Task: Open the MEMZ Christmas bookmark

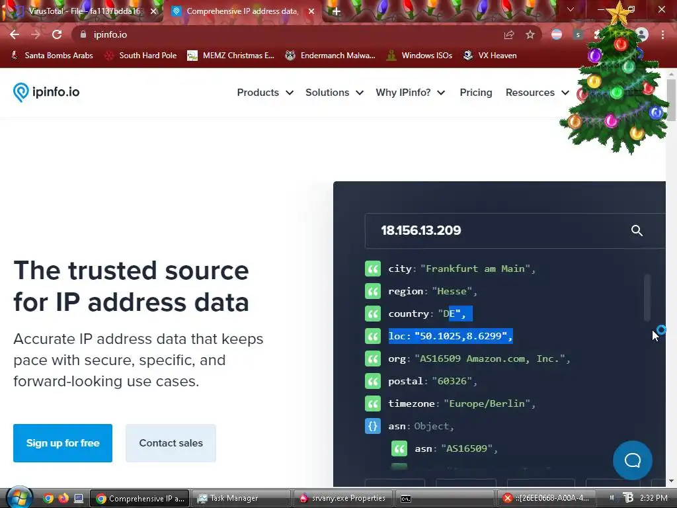Action: coord(231,56)
